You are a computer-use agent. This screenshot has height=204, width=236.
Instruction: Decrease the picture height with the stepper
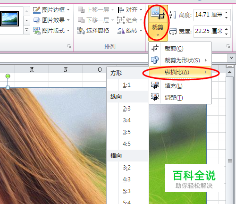coord(227,17)
